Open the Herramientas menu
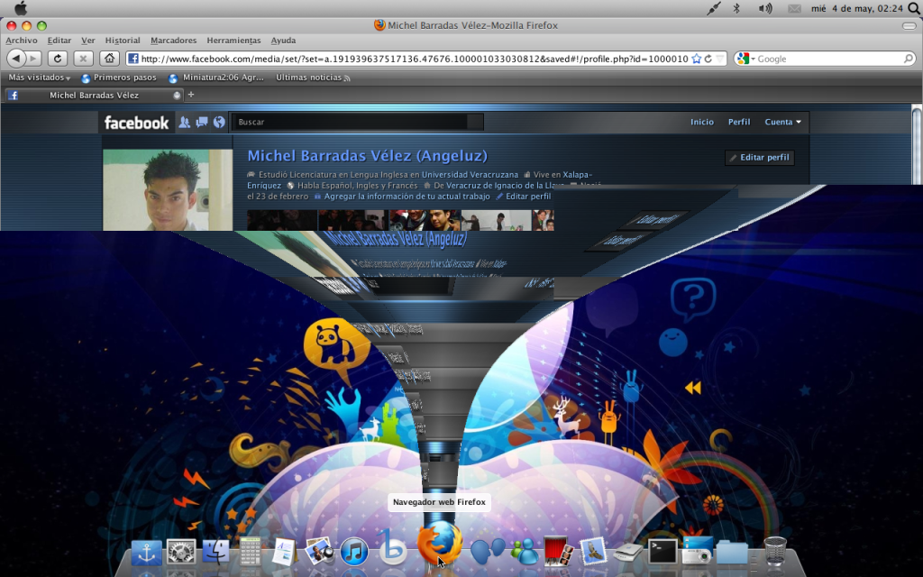The width and height of the screenshot is (923, 577). point(233,41)
